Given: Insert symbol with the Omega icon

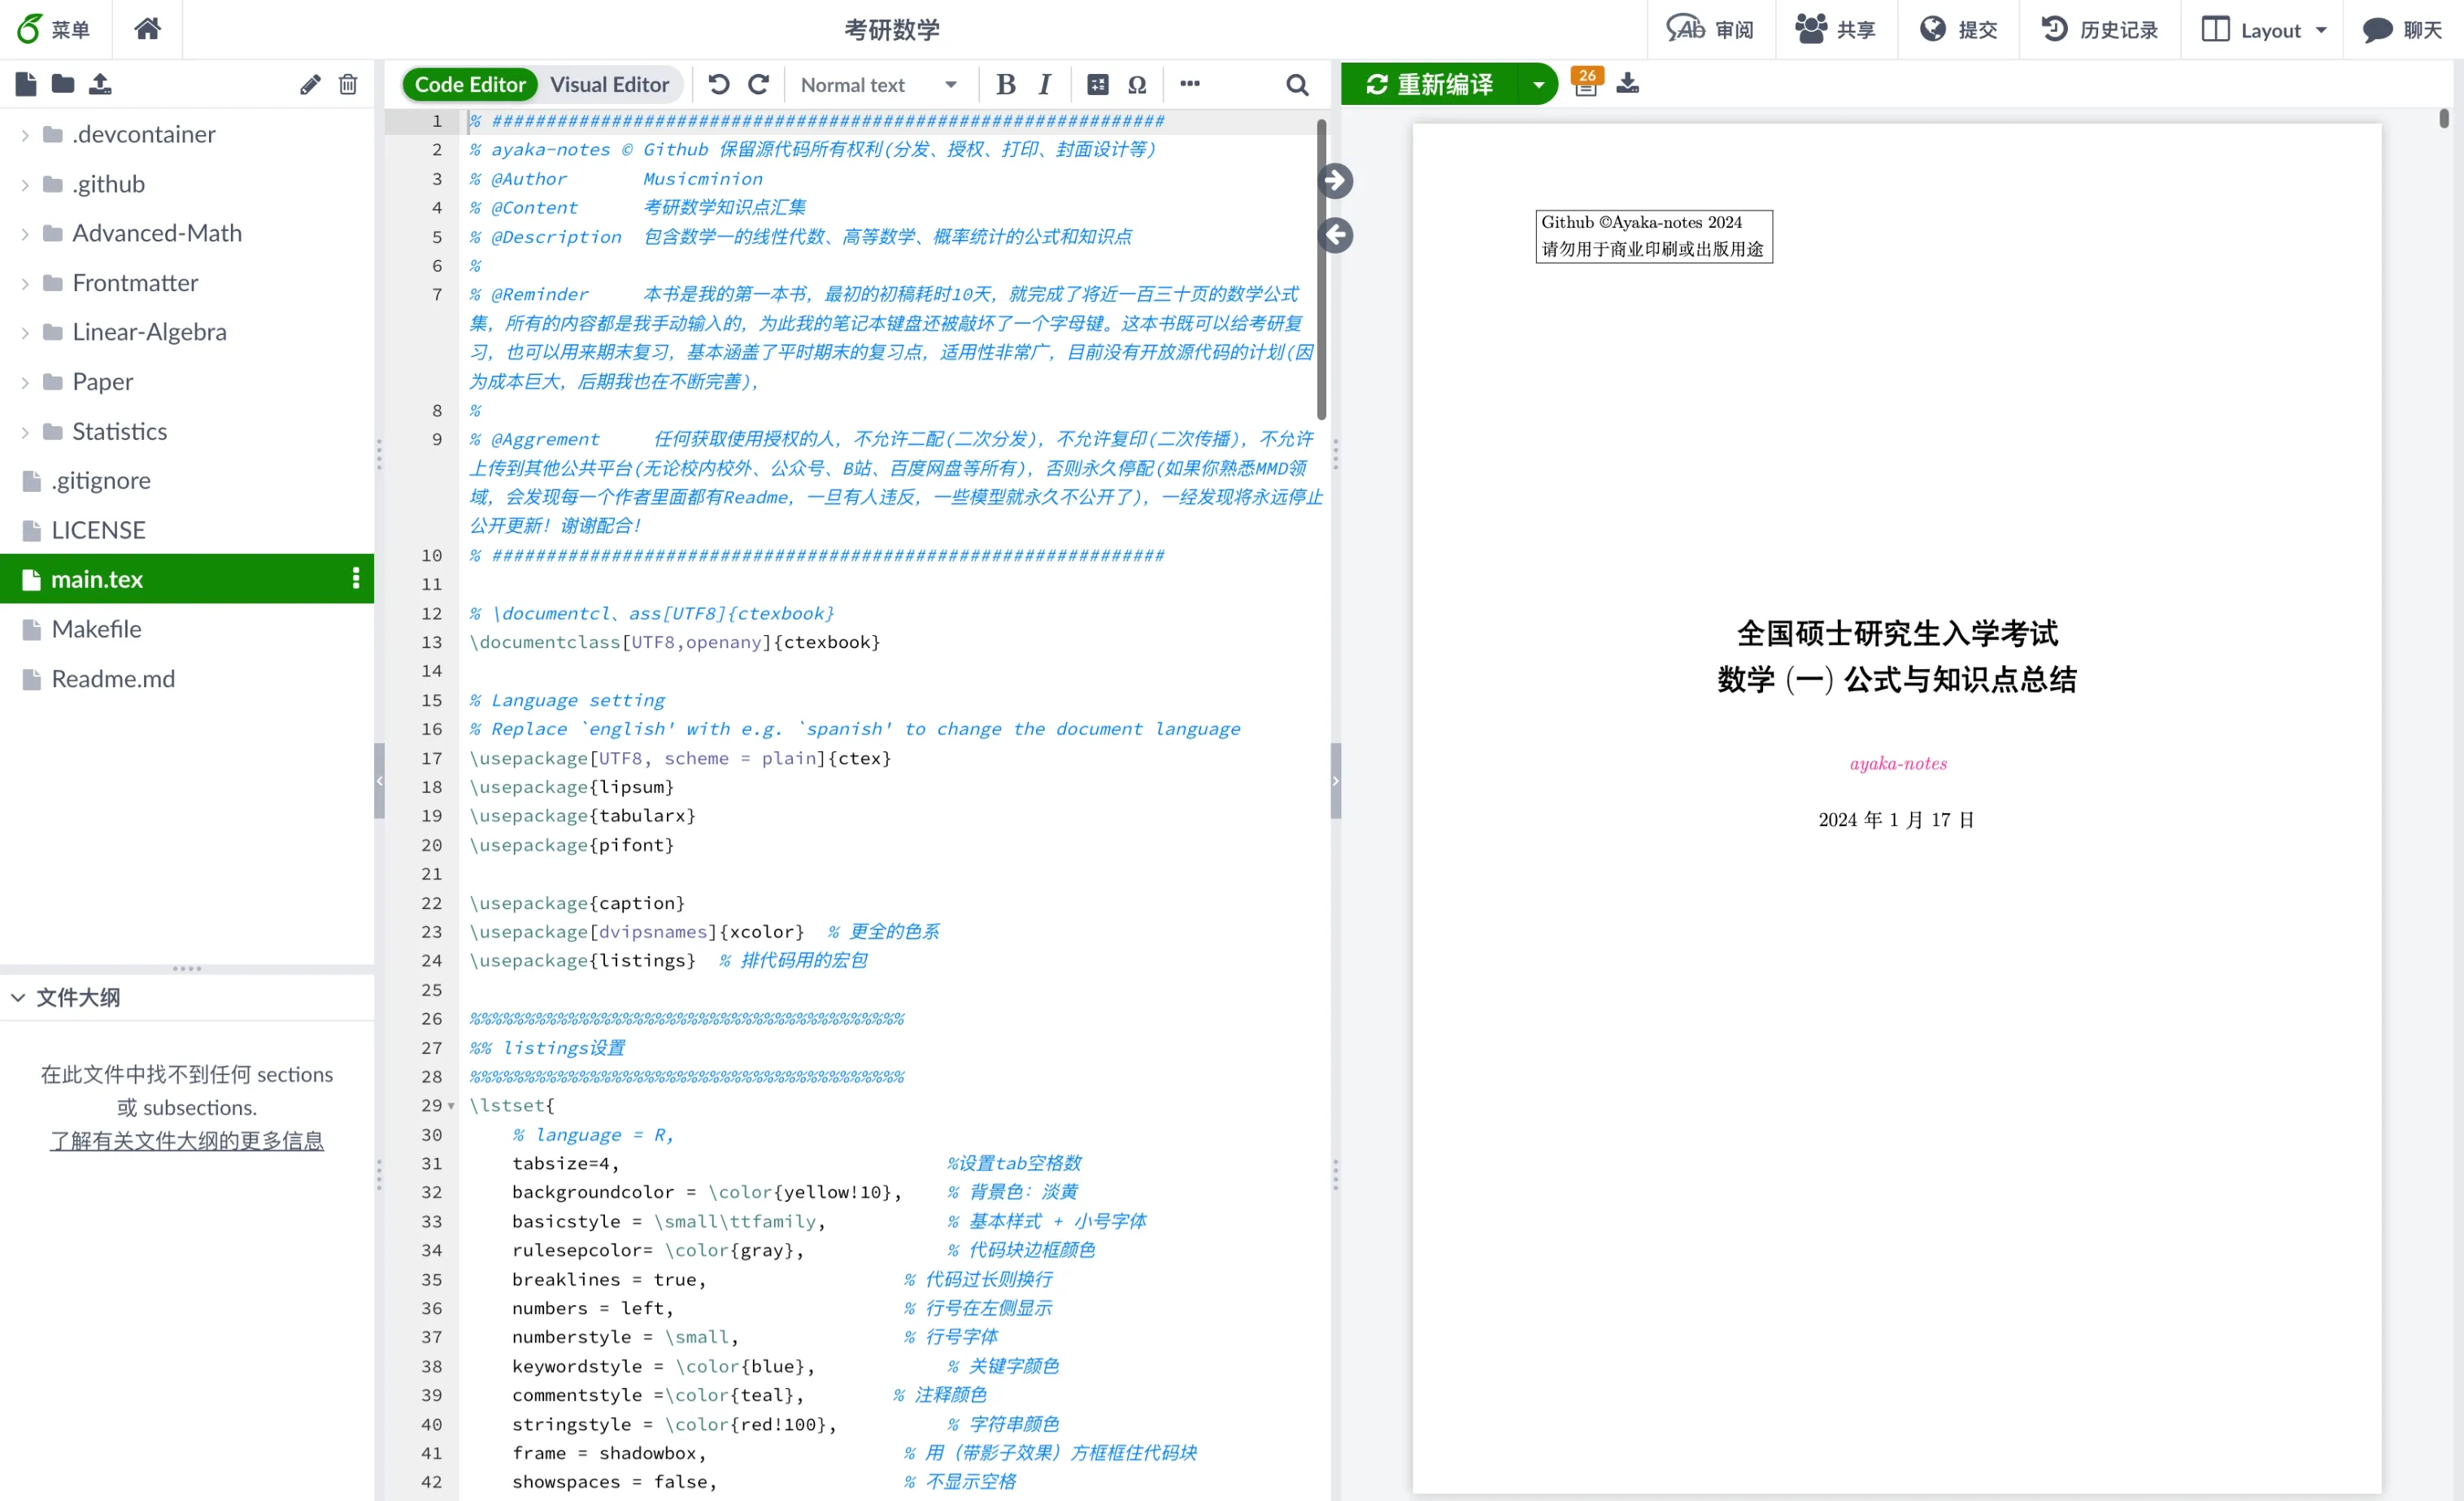Looking at the screenshot, I should [x=1137, y=84].
